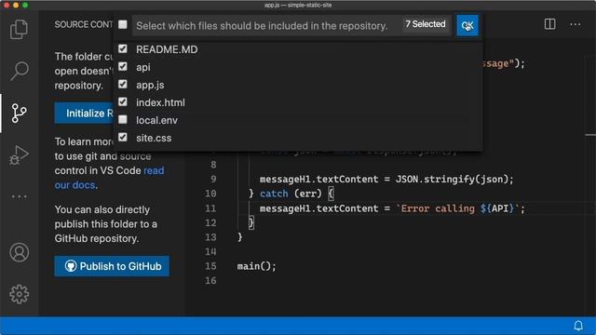This screenshot has height=335, width=596.
Task: Uncheck the app.js checkbox
Action: click(123, 85)
